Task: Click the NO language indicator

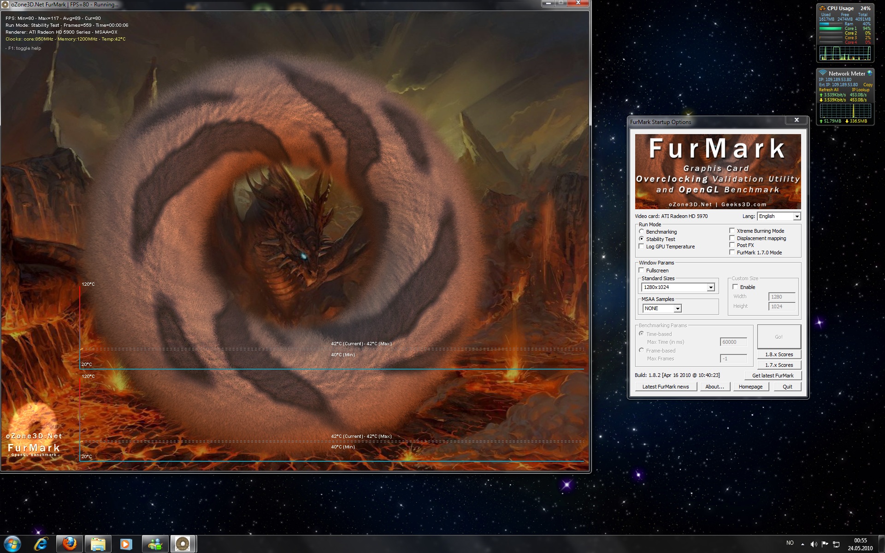Action: point(790,543)
